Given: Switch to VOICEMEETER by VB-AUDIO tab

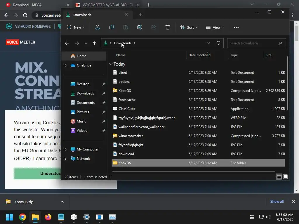Looking at the screenshot, I should tap(107, 5).
